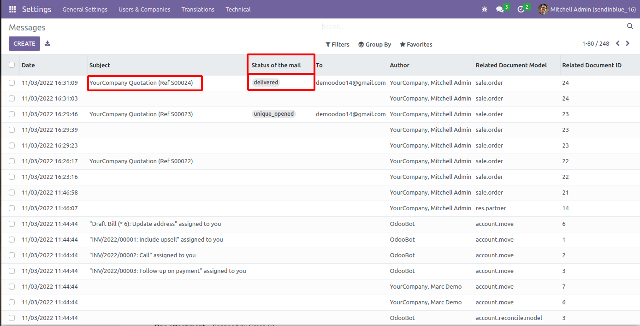Toggle the select-all checkbox in header
This screenshot has height=326, width=640.
[12, 65]
